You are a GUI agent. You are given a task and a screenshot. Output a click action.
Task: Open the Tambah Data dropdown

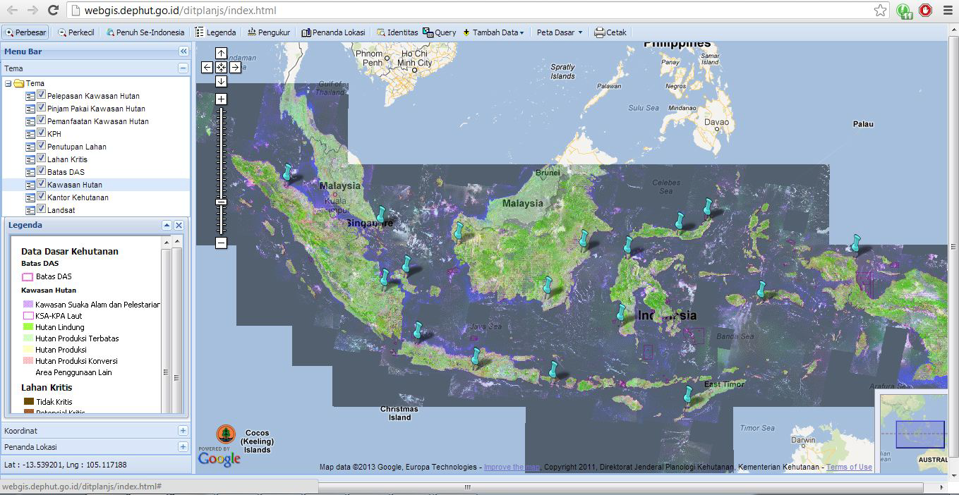493,32
